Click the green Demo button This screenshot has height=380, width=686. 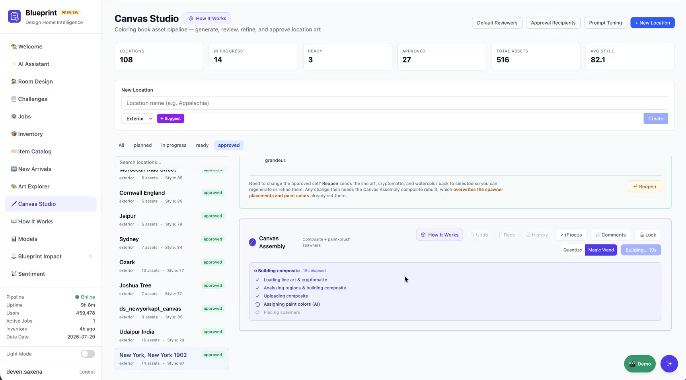639,364
